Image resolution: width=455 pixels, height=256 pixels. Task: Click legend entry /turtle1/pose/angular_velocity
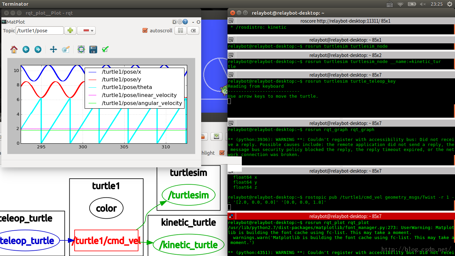click(x=142, y=103)
